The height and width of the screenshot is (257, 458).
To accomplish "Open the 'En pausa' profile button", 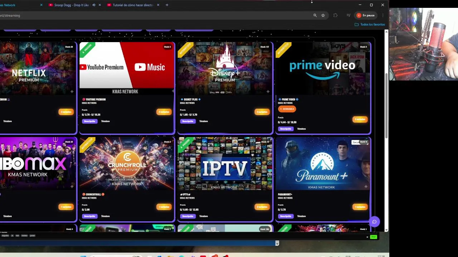I will (366, 15).
